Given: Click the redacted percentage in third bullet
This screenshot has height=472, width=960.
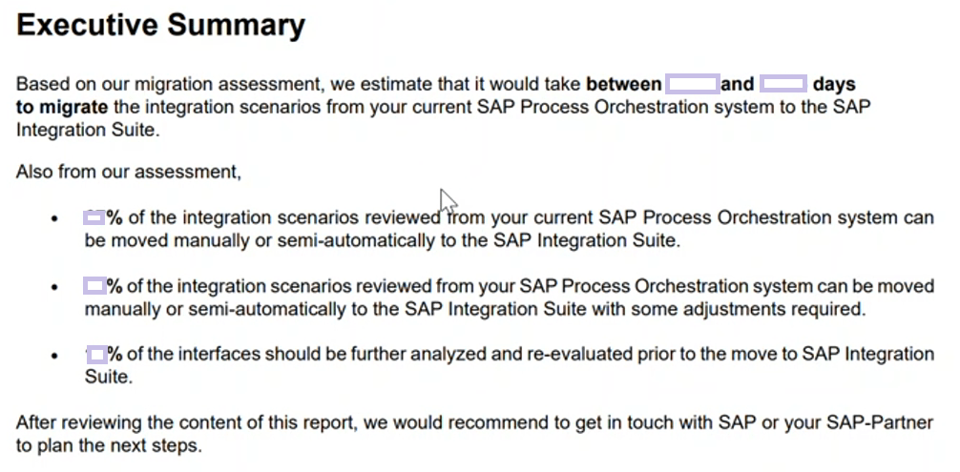Looking at the screenshot, I should point(96,354).
